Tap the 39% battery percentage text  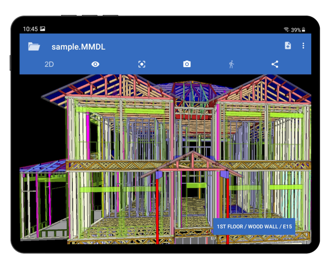pyautogui.click(x=296, y=30)
